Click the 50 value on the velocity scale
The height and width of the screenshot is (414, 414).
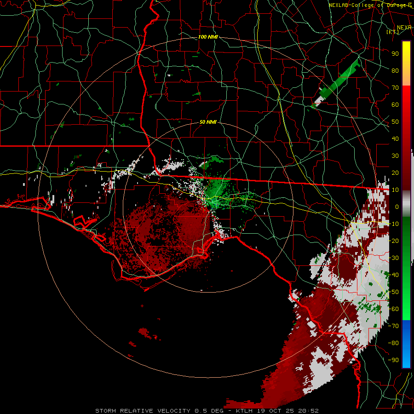click(395, 122)
